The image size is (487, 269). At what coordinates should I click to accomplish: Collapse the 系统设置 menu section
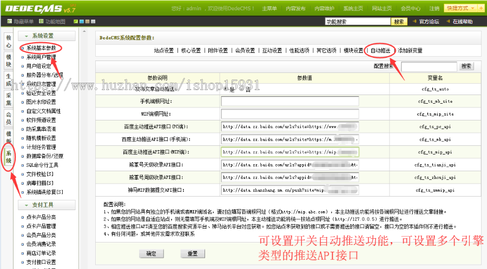(47, 36)
